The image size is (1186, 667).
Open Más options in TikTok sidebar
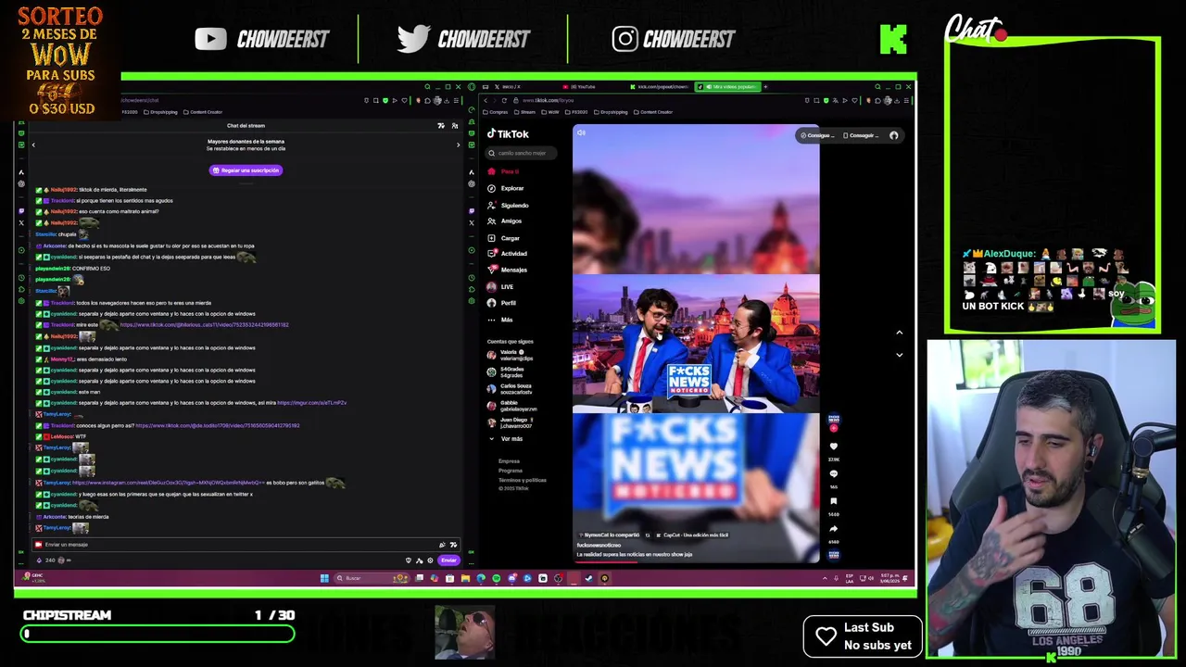500,320
